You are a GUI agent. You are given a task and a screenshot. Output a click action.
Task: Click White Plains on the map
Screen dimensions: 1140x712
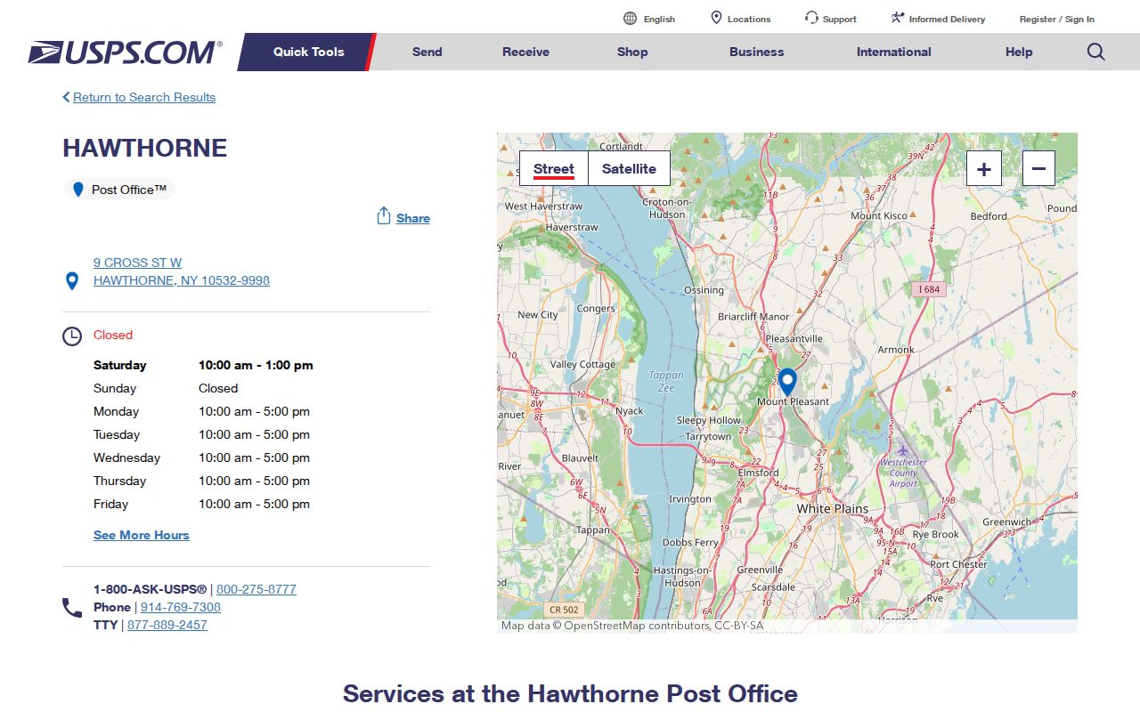832,509
